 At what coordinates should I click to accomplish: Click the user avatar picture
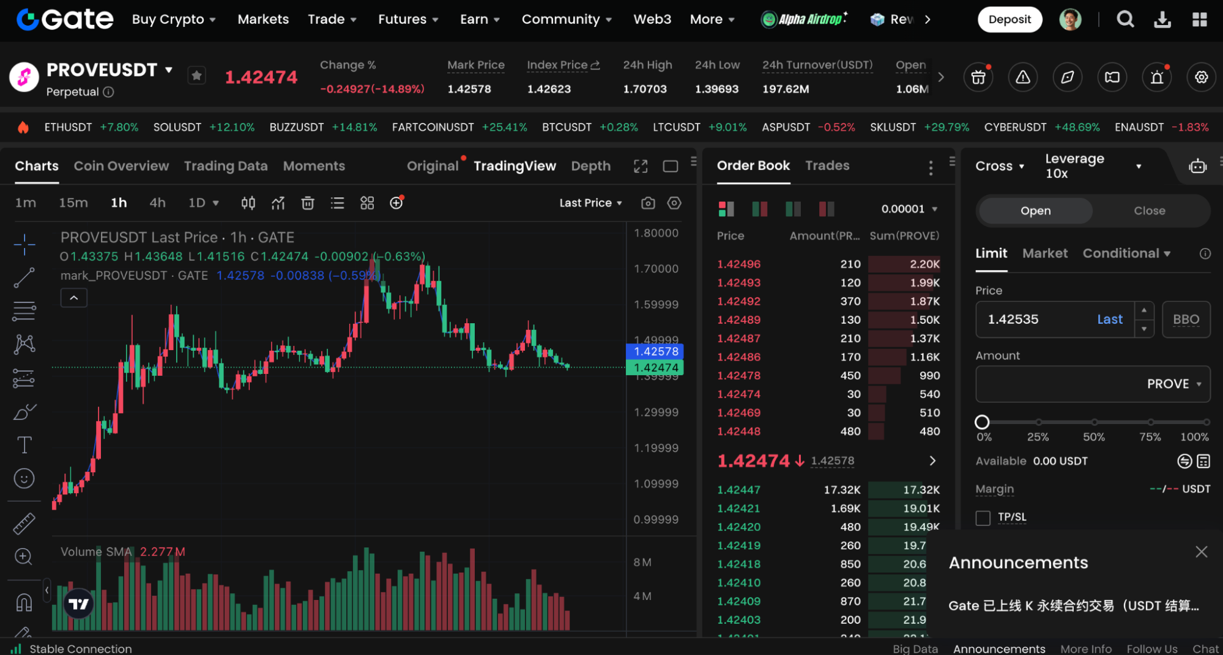[1070, 20]
